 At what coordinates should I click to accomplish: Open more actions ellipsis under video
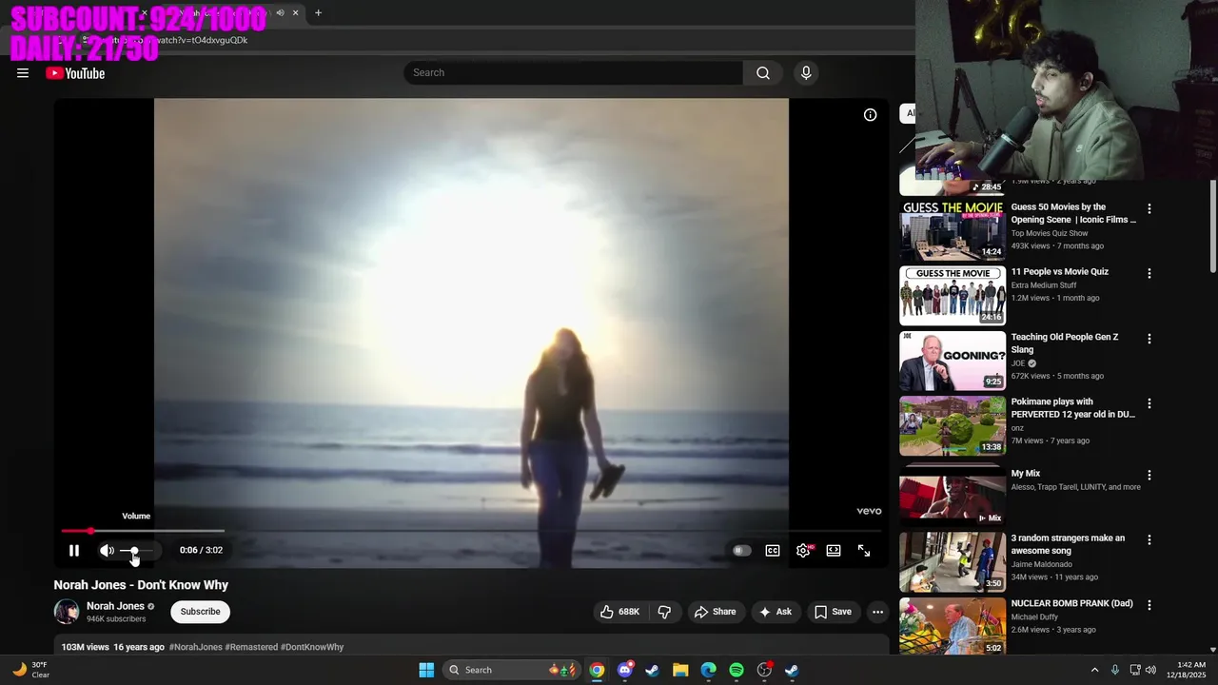(877, 612)
